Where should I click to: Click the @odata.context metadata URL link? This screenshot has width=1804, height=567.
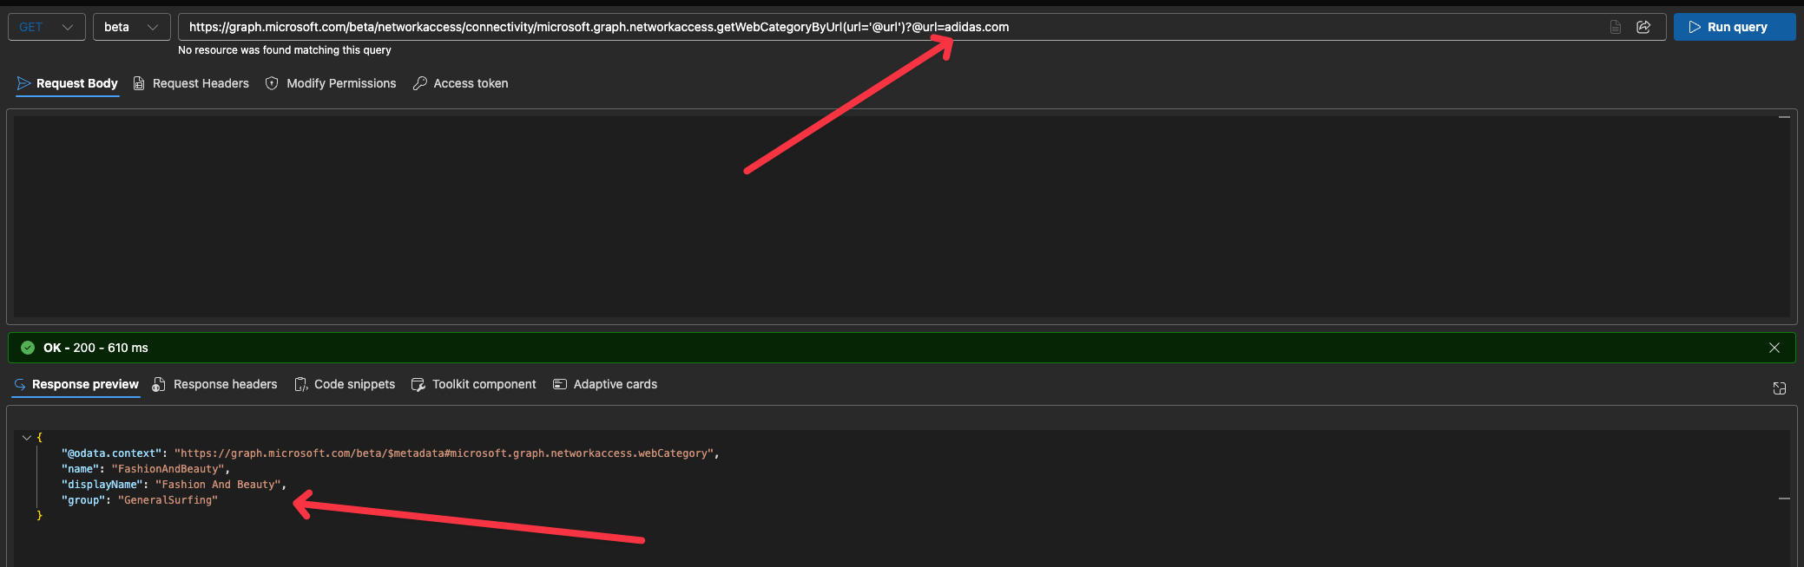pyautogui.click(x=444, y=453)
